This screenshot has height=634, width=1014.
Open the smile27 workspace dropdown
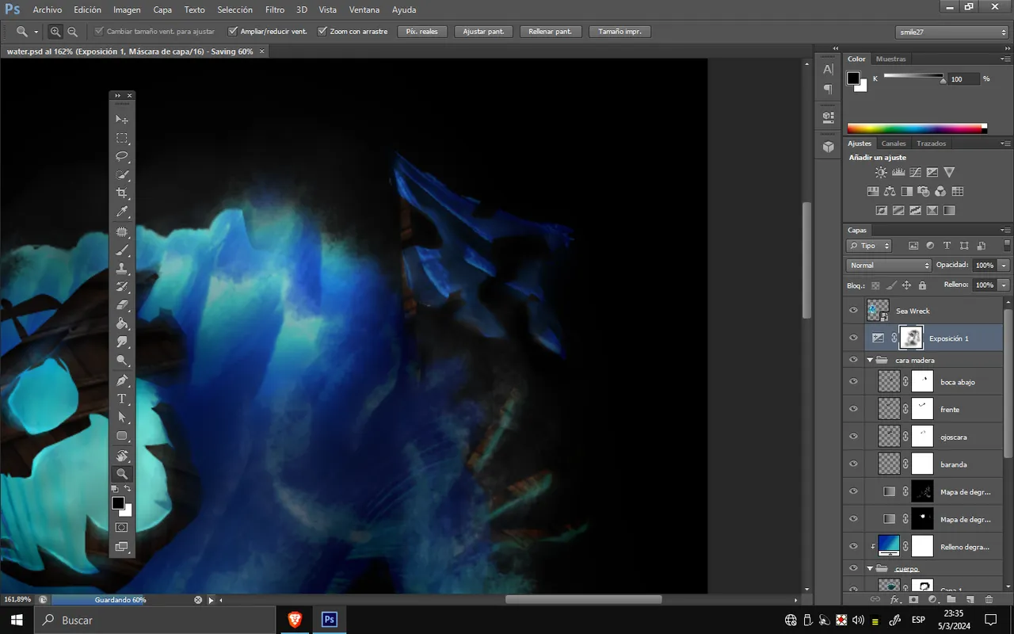tap(951, 32)
